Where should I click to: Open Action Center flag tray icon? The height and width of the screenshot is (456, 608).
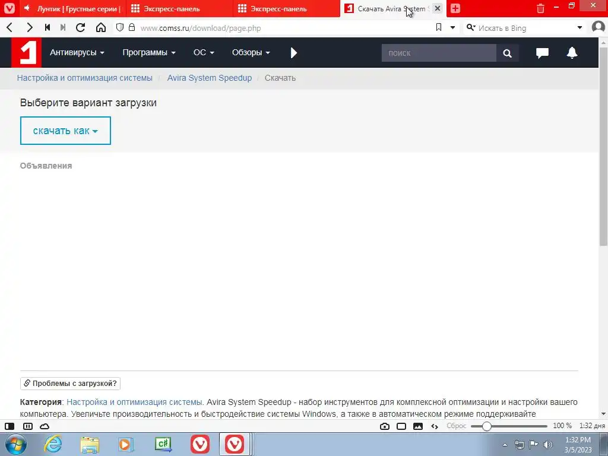534,445
